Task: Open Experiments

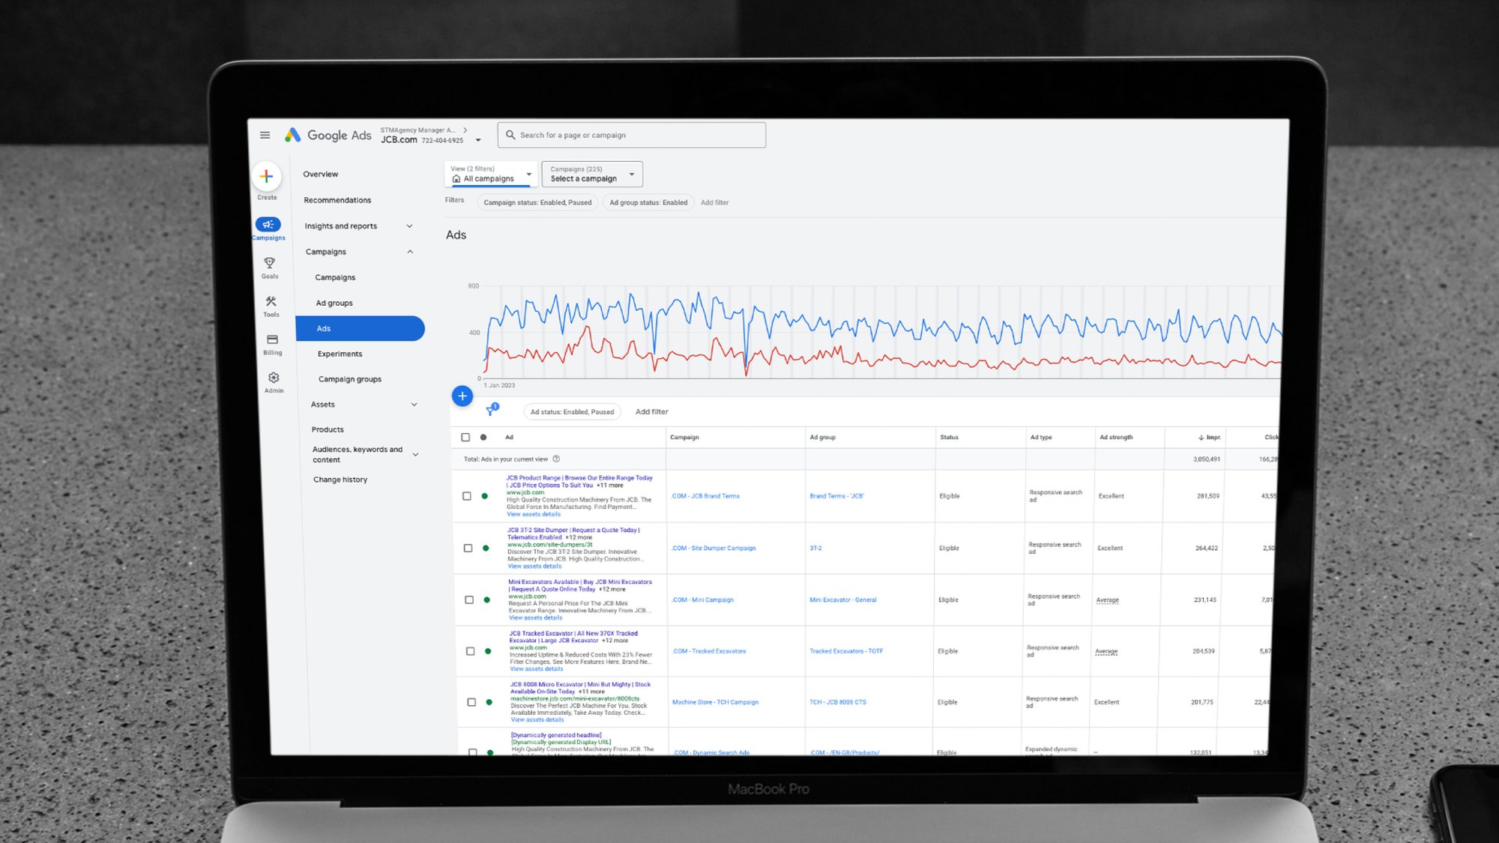Action: click(340, 354)
